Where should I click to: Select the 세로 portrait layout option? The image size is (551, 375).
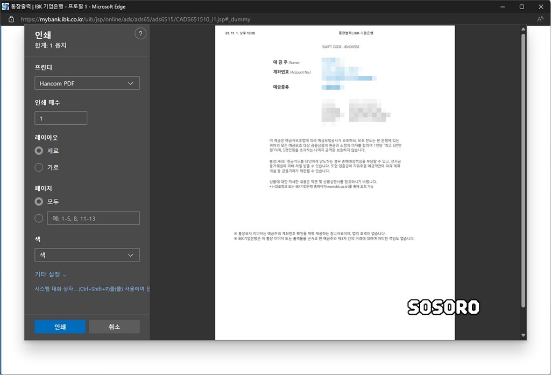(x=39, y=151)
